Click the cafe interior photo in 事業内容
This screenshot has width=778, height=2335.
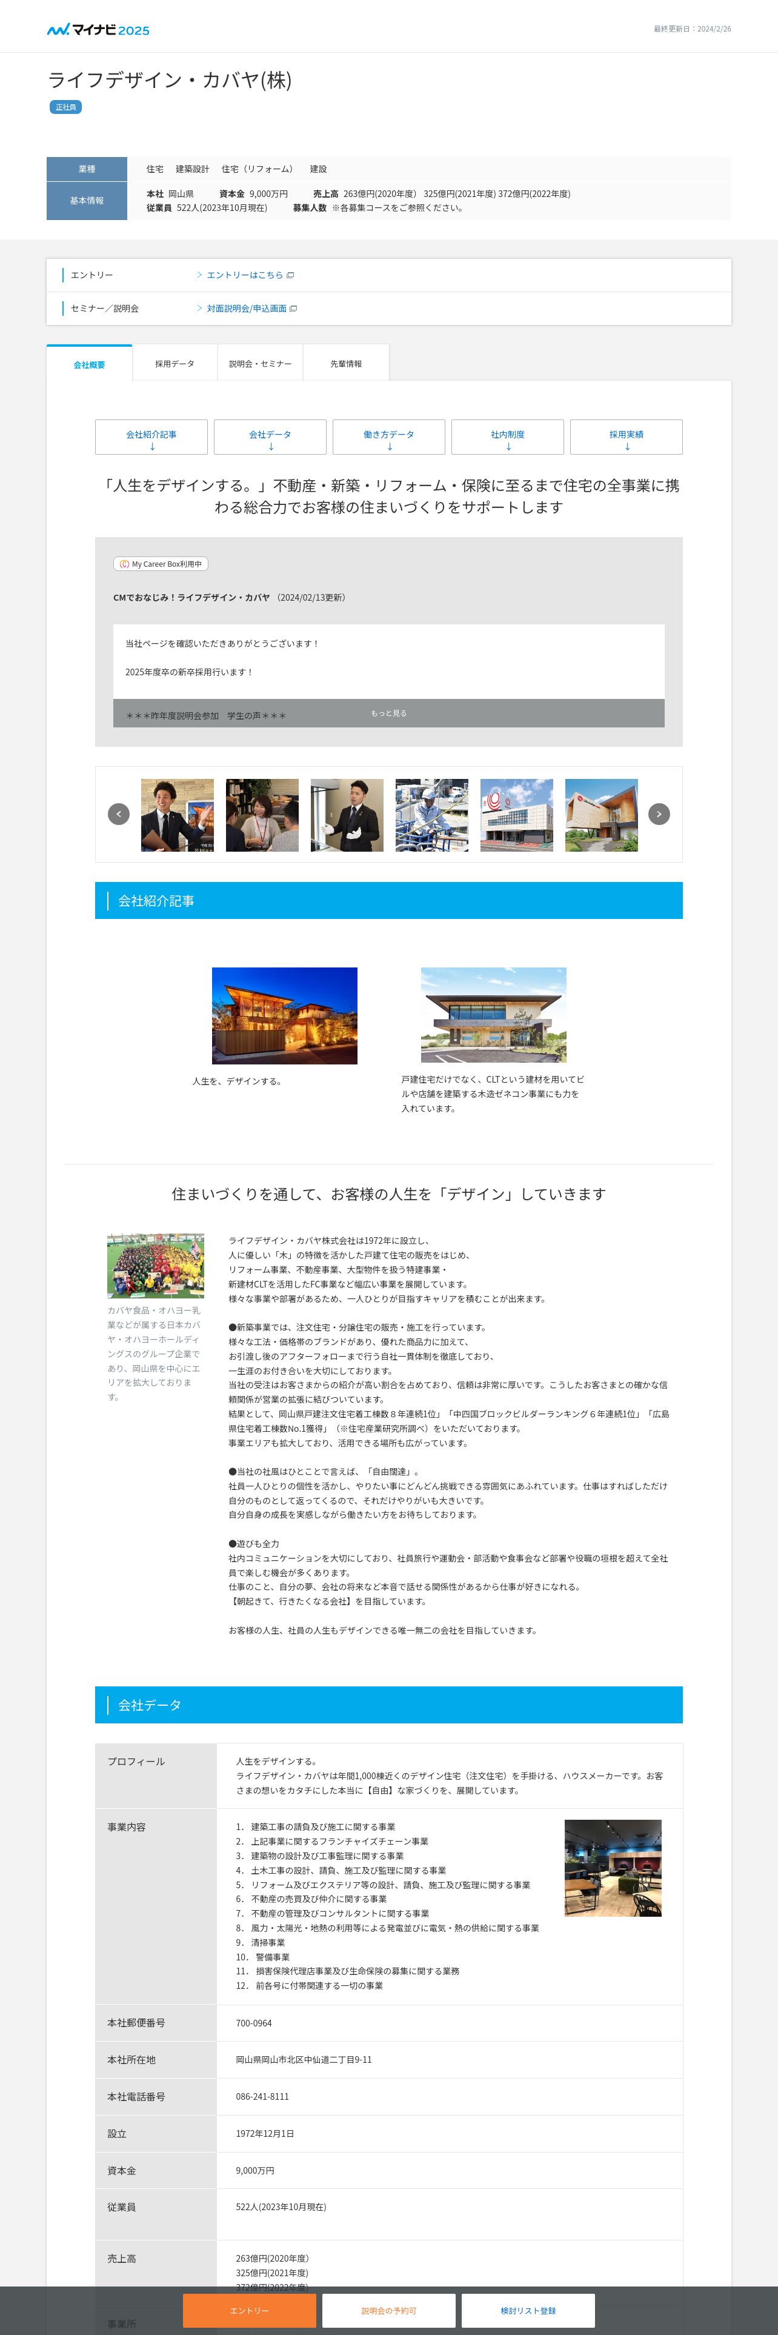click(x=612, y=1868)
